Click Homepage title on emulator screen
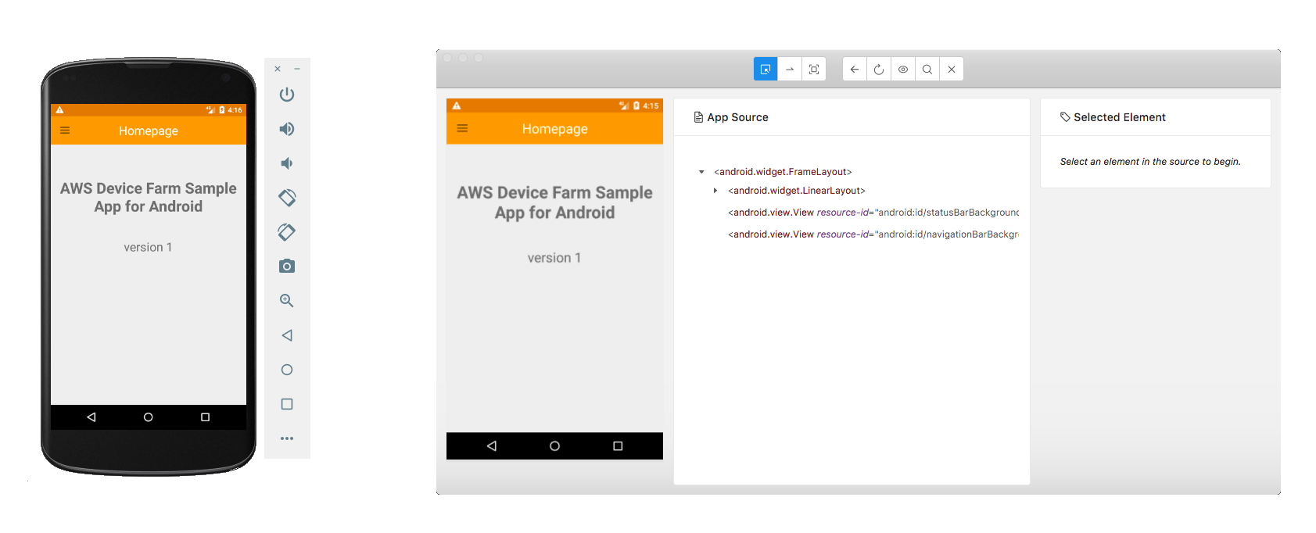The image size is (1316, 533). tap(149, 131)
